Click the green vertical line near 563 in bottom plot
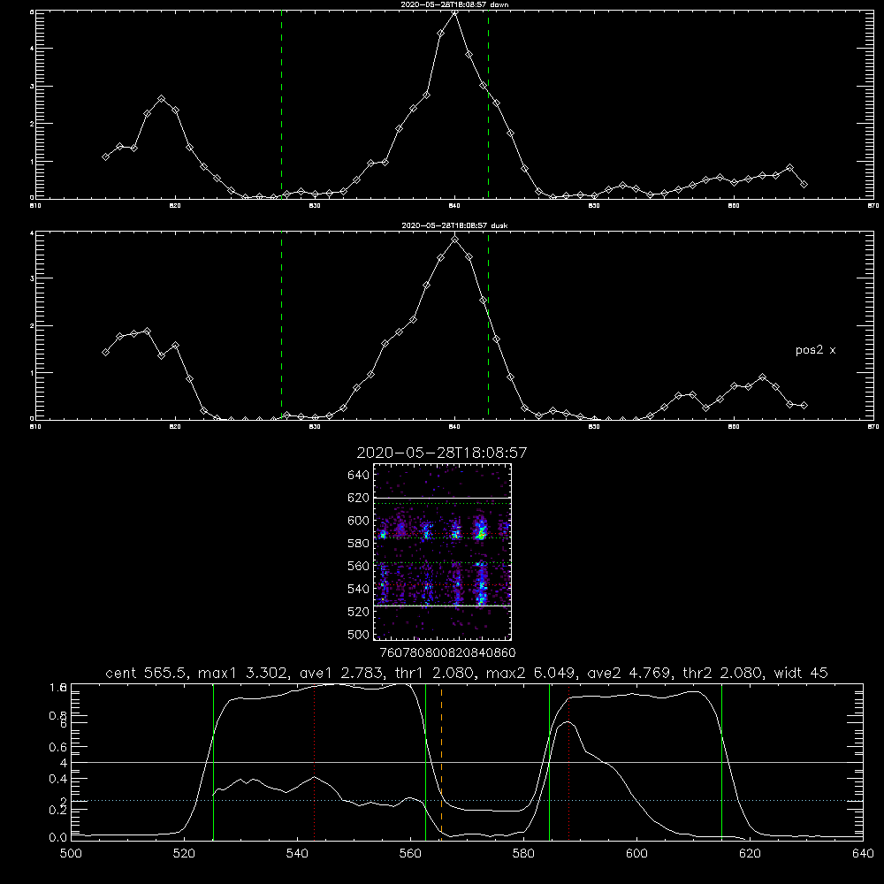Image resolution: width=884 pixels, height=884 pixels. point(426,761)
